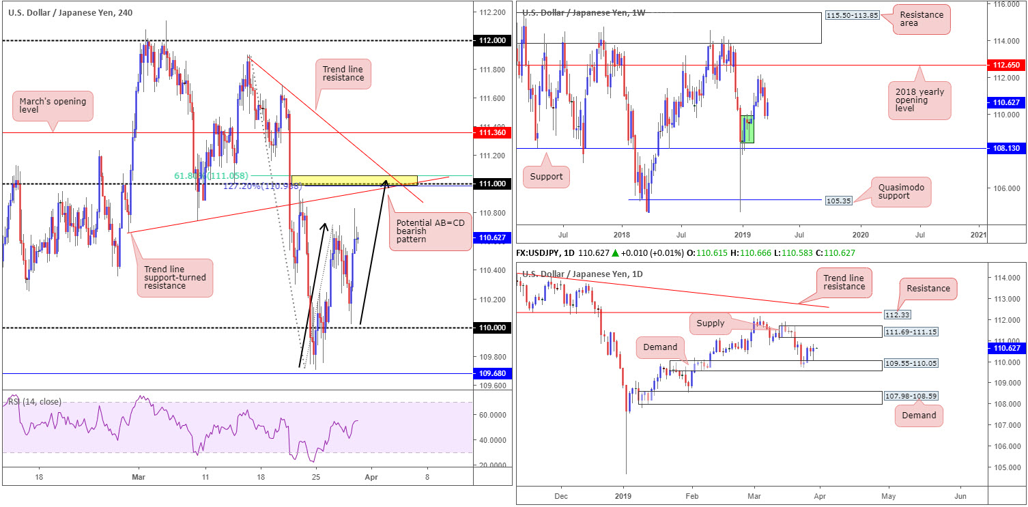
Task: Click the 2021 year label on the weekly axis
Action: (x=978, y=233)
